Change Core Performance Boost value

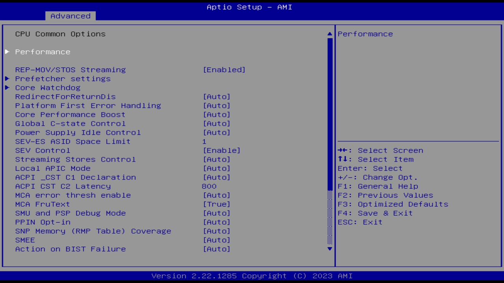click(217, 115)
